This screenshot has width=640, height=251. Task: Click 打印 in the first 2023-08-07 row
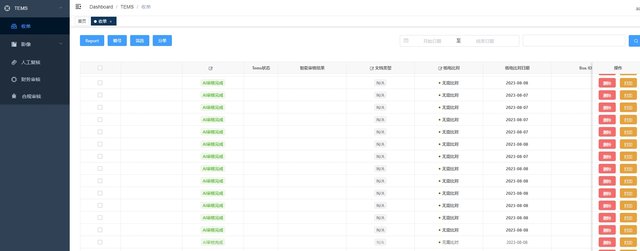pos(628,95)
